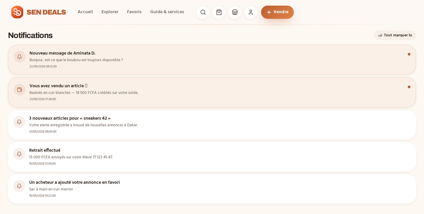Viewport: 424px width, 214px height.
Task: Click the timestamp 22/09/2026 09:12:00
Action: click(x=43, y=66)
